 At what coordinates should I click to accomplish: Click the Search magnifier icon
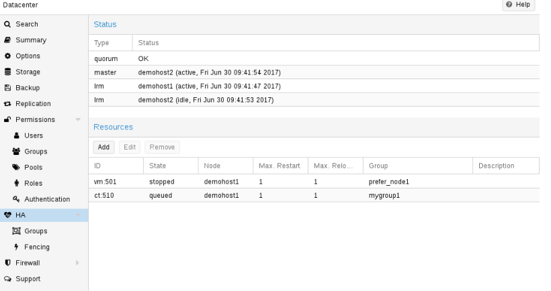[x=7, y=24]
